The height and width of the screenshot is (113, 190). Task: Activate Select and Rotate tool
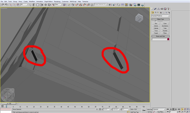pyautogui.click(x=49, y=5)
